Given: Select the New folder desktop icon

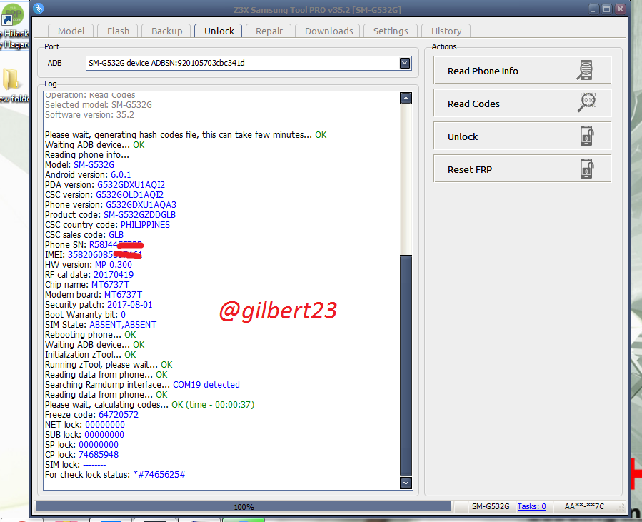Looking at the screenshot, I should [12, 85].
